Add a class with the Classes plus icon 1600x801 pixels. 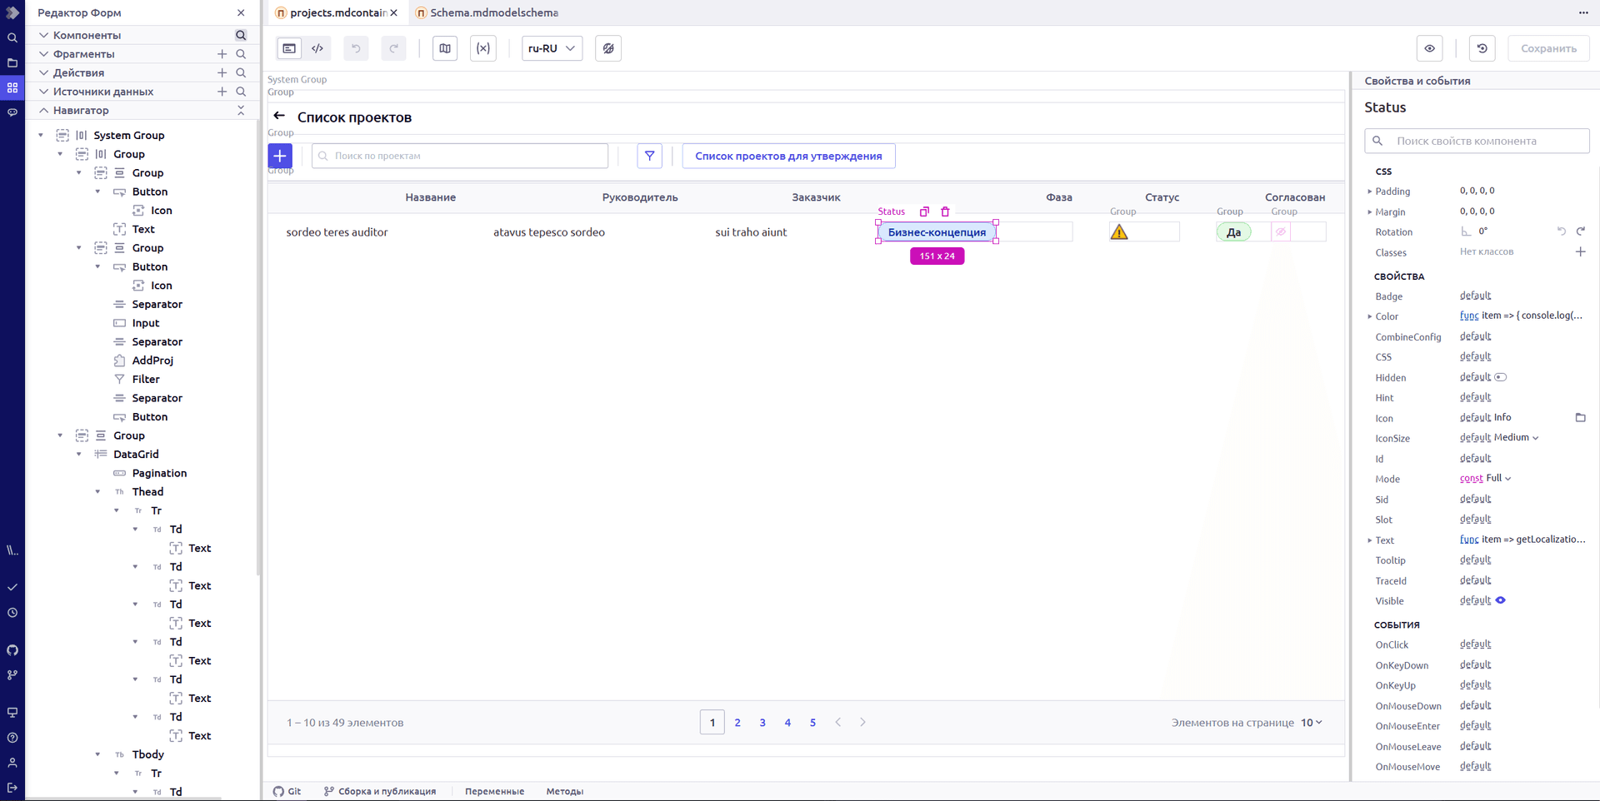(1580, 252)
